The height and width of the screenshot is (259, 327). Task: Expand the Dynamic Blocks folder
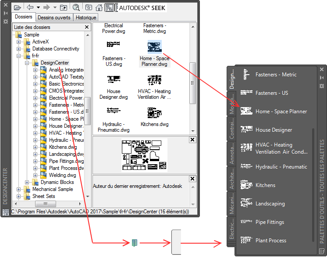[x=27, y=182]
